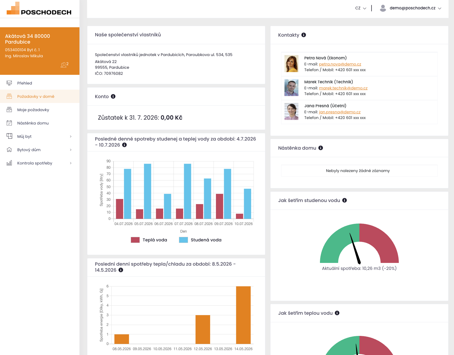Toggle Teplá voda legend swatch
This screenshot has height=355, width=454.
pos(135,240)
